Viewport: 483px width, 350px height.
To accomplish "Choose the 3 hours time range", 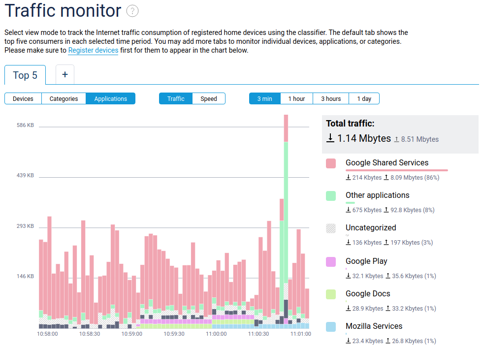I will click(331, 99).
